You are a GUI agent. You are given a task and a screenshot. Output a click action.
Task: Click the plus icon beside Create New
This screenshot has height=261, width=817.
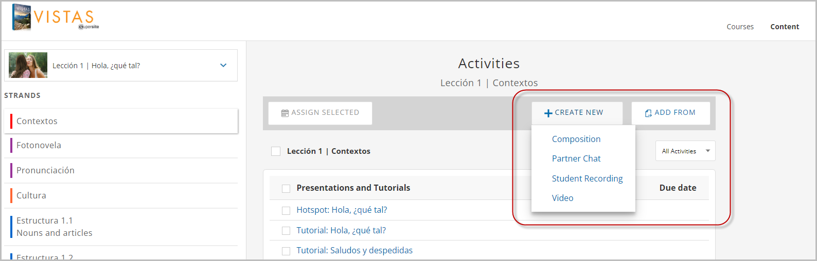[548, 113]
